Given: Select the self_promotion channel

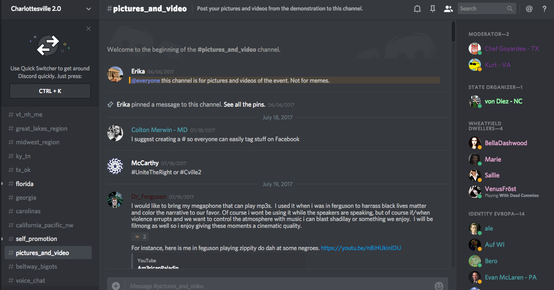Looking at the screenshot, I should pos(36,239).
